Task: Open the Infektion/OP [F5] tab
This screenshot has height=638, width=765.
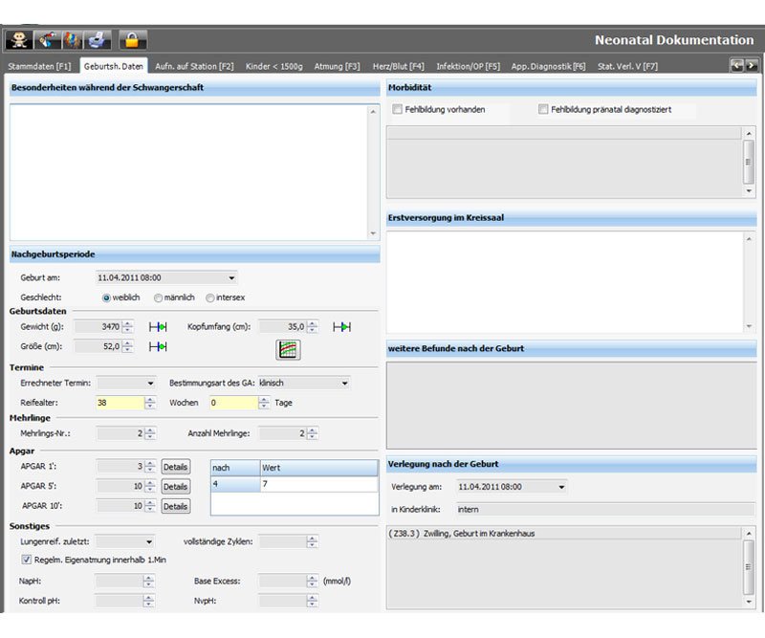Action: click(x=469, y=66)
